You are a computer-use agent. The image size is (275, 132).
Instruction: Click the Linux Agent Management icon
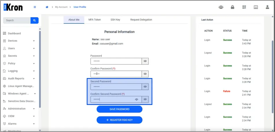[5, 86]
